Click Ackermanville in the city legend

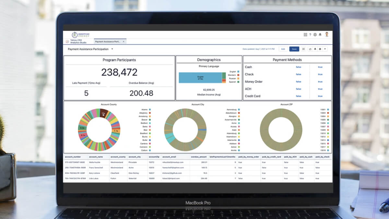(x=233, y=120)
